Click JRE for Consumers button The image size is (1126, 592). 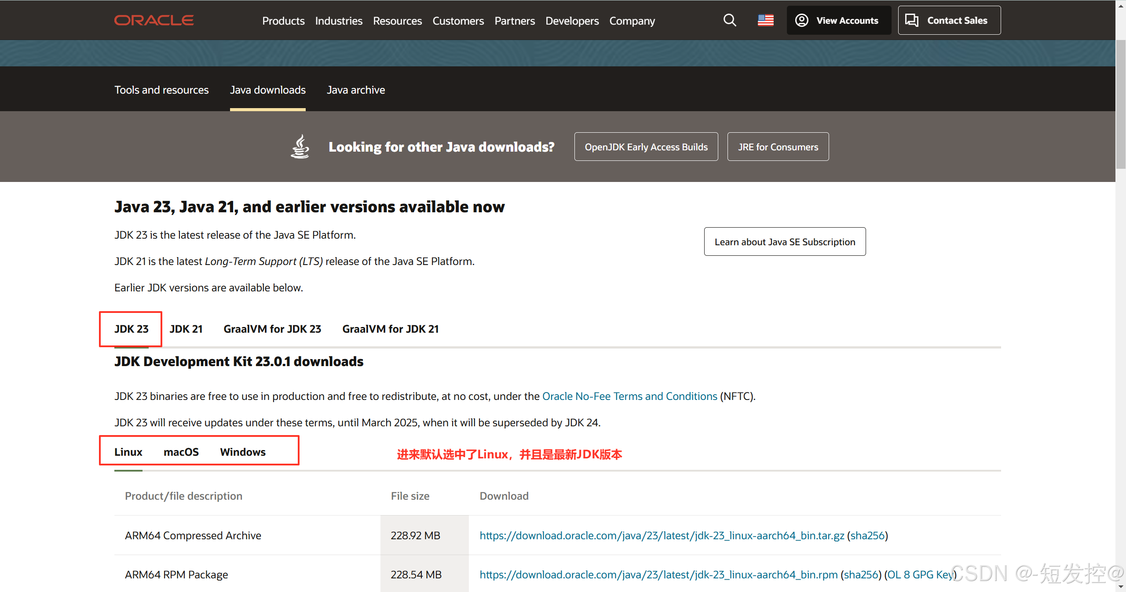pyautogui.click(x=778, y=147)
